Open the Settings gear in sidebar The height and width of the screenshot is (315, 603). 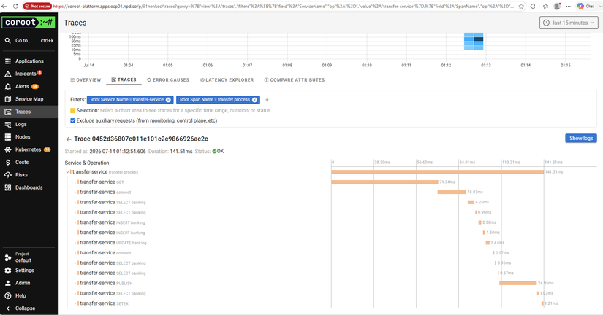coord(8,271)
